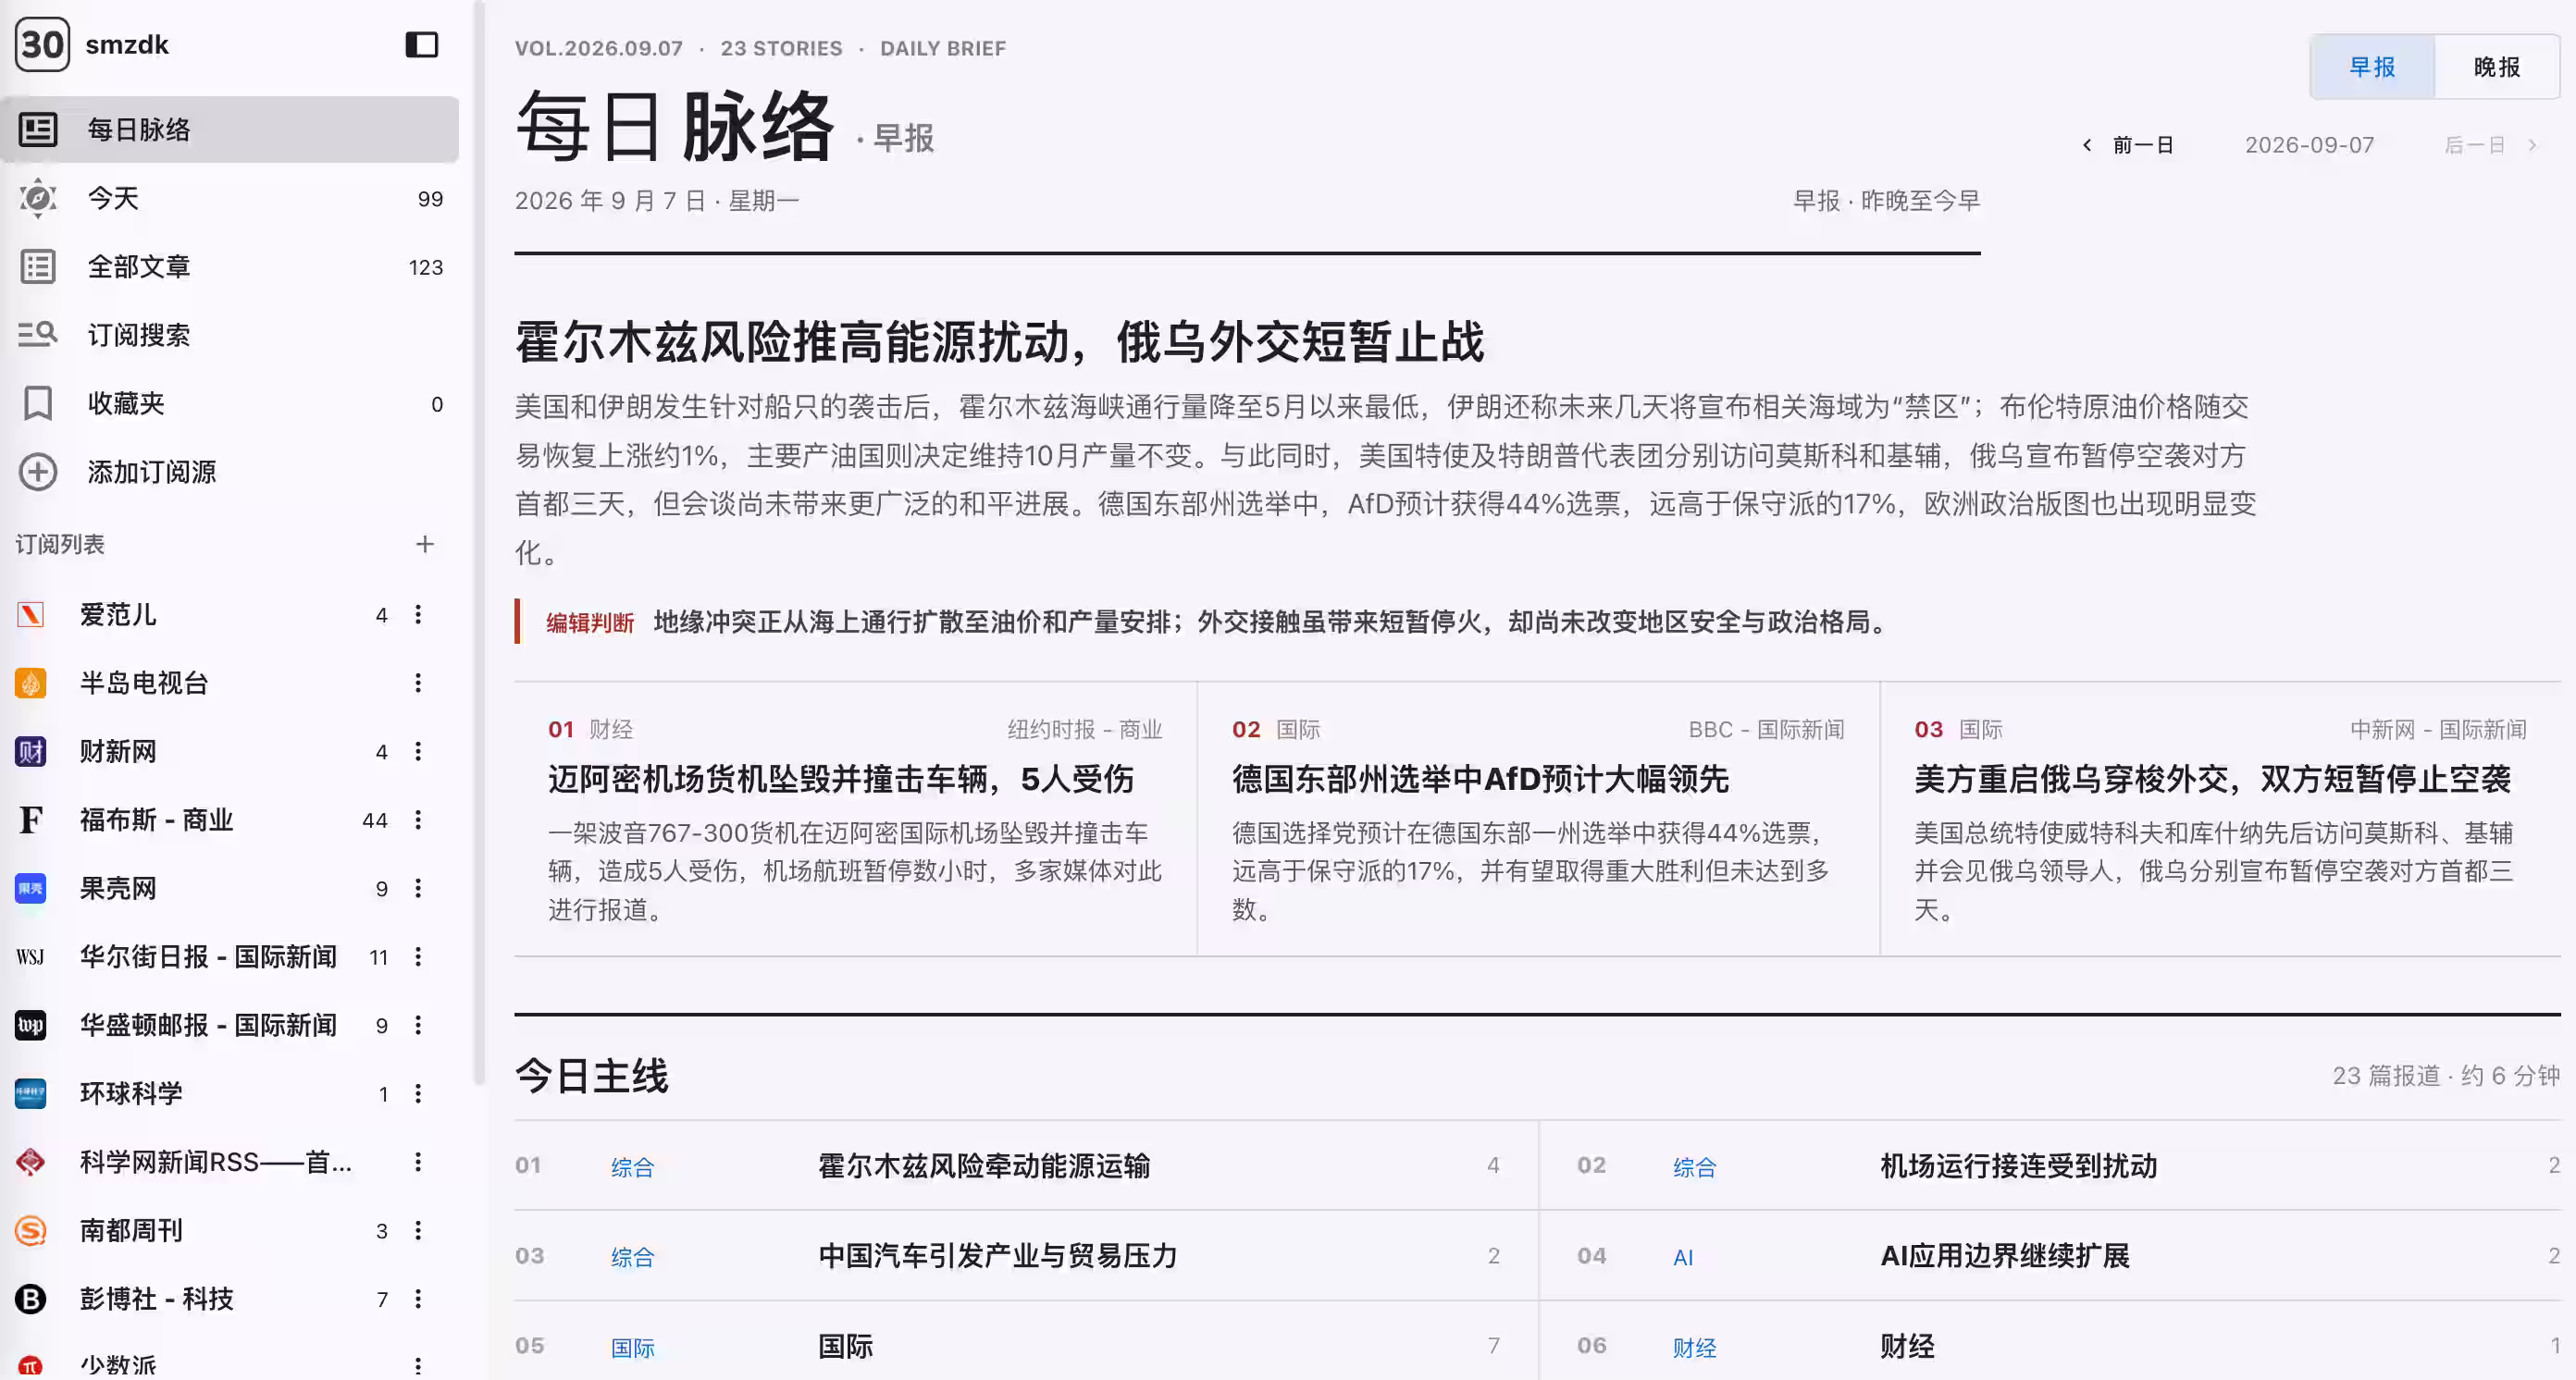Open more options for 财新网
Screen dimensions: 2576x1380
[418, 751]
